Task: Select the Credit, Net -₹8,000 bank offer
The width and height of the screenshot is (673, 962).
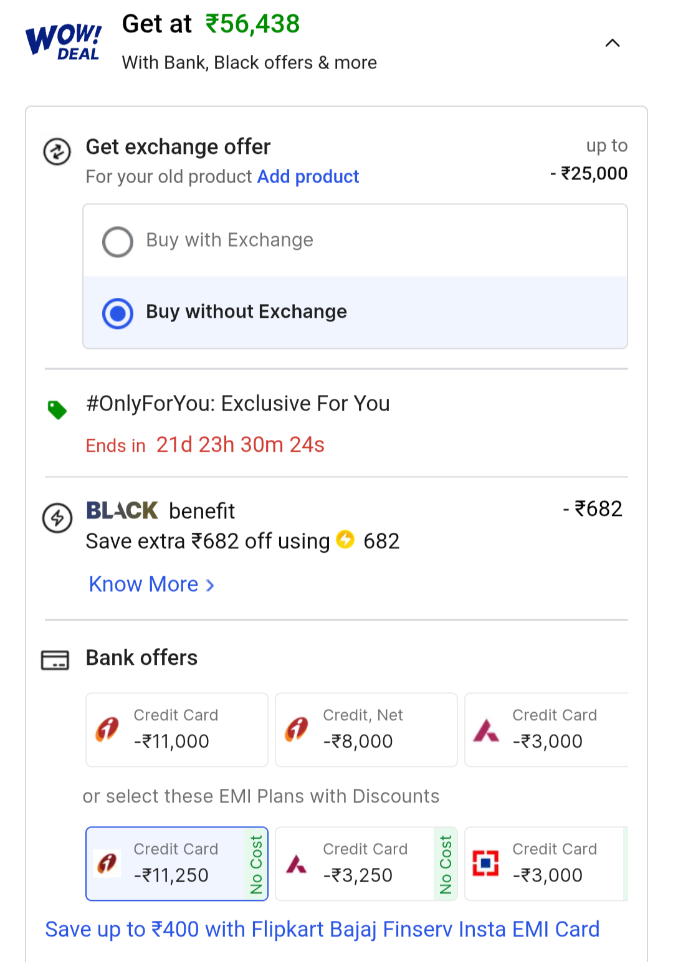Action: (366, 730)
